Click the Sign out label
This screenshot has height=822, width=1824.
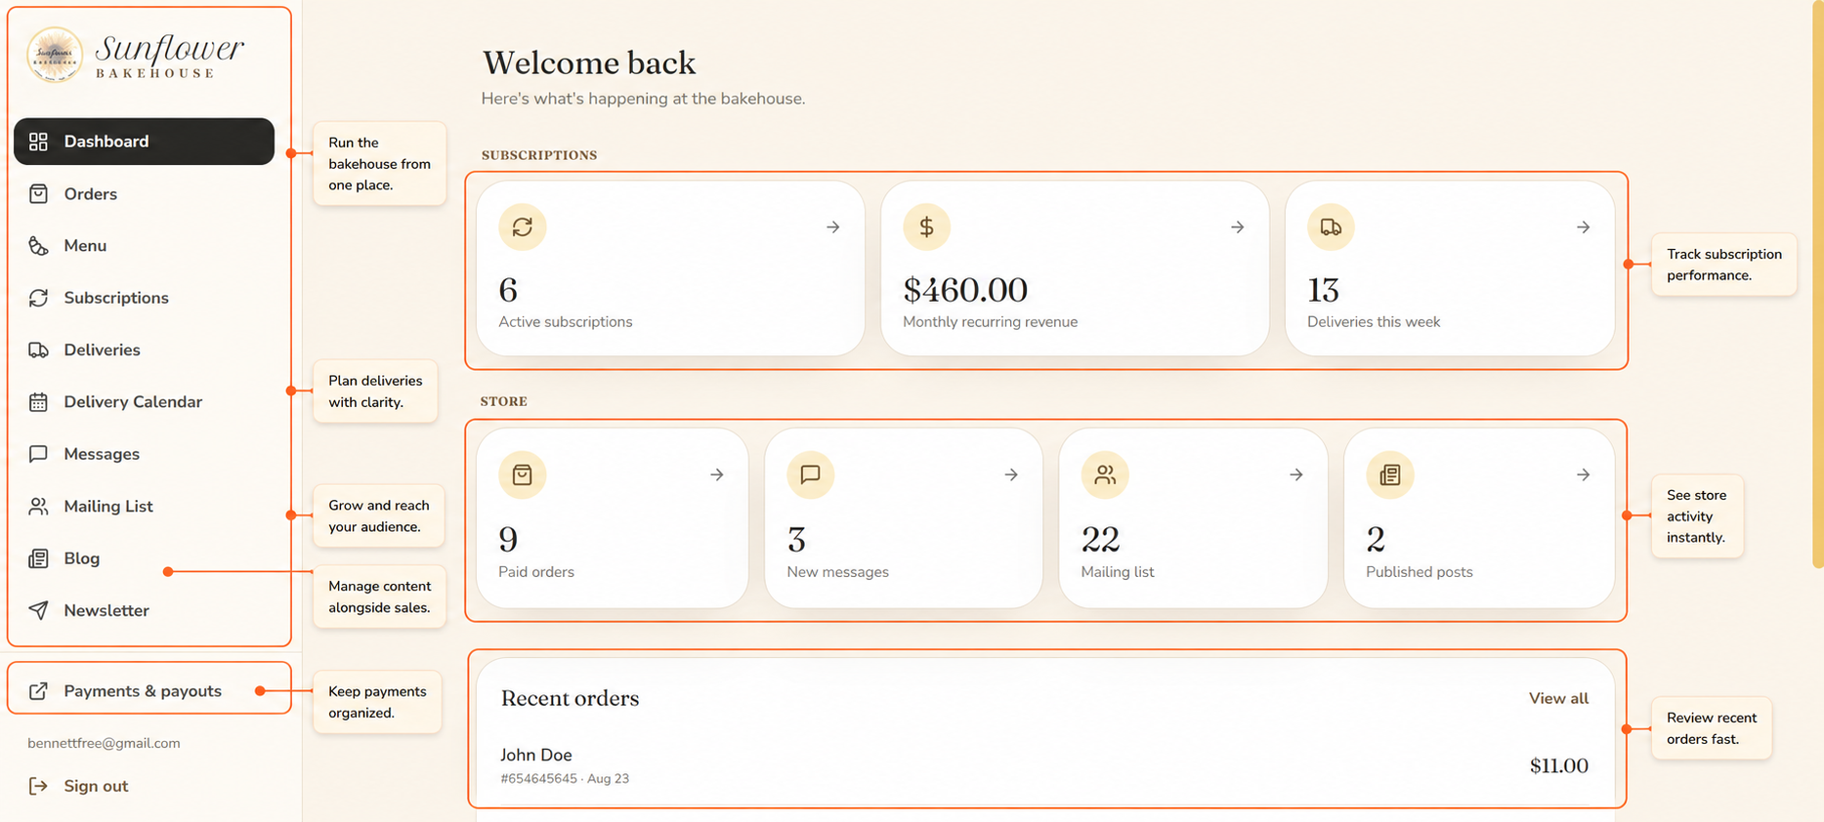(x=96, y=786)
